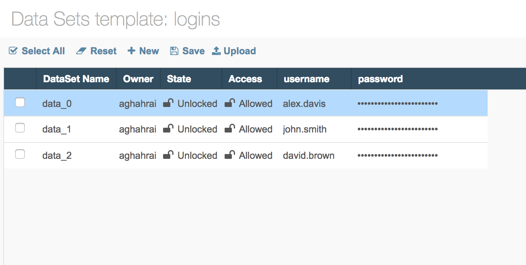Viewport: 526px width, 265px height.
Task: Click the masked password for john.smith
Action: [397, 129]
